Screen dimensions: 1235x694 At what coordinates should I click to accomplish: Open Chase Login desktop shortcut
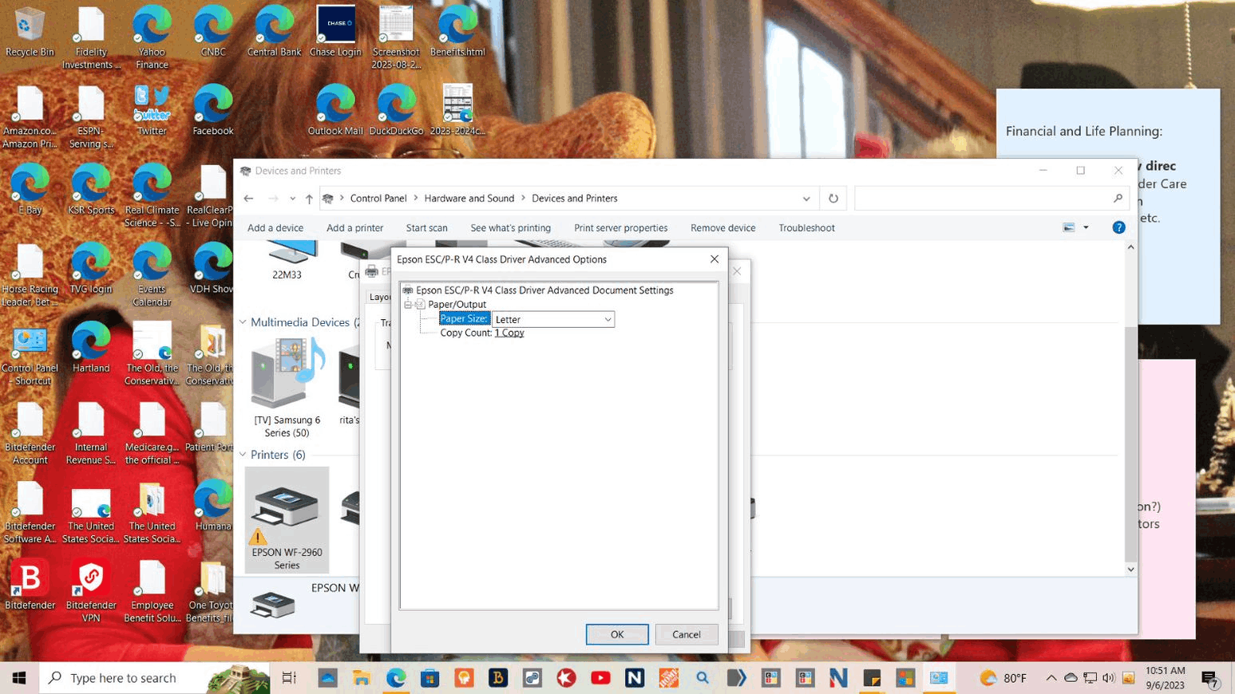click(x=335, y=32)
